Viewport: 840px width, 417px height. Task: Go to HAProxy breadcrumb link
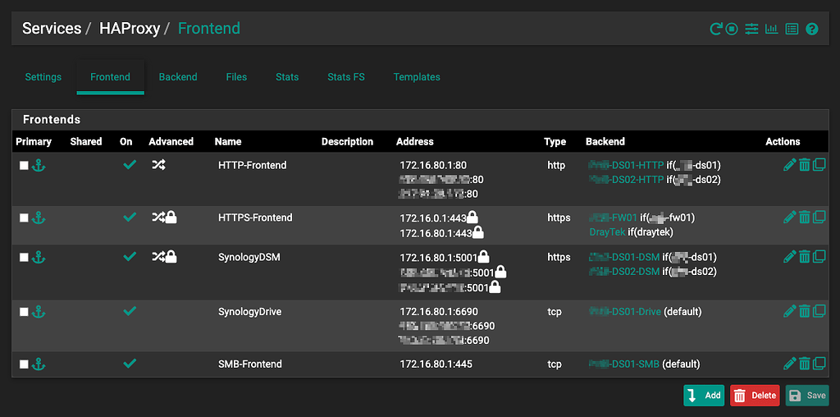(x=130, y=29)
